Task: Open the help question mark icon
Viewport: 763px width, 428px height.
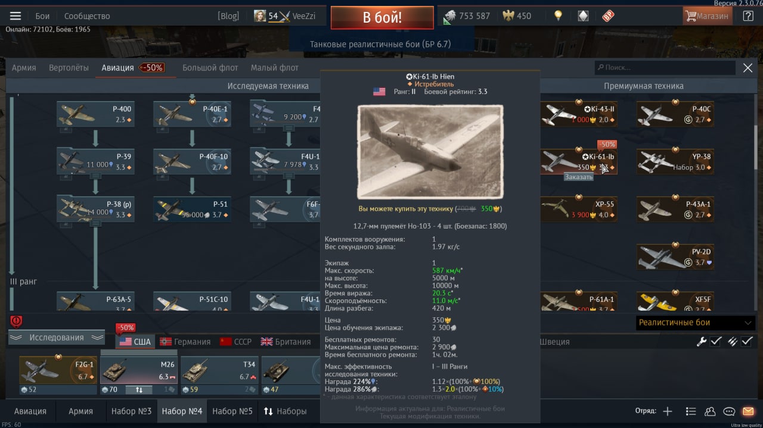Action: [x=748, y=16]
